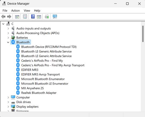
Task: Click the Show/Hide Console Tree icon
Action: tap(17, 16)
